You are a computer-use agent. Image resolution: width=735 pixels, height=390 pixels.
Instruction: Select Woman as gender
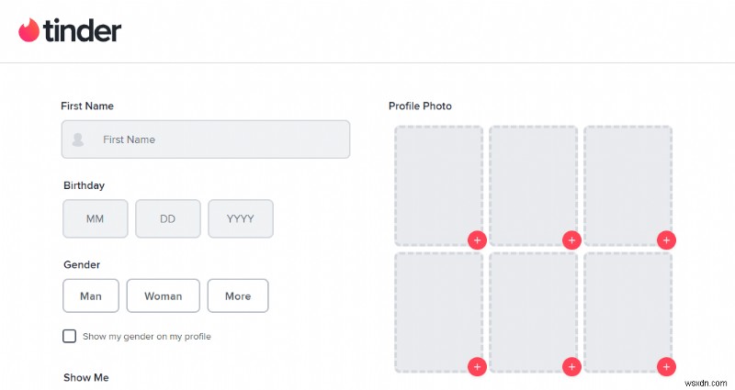pyautogui.click(x=163, y=296)
